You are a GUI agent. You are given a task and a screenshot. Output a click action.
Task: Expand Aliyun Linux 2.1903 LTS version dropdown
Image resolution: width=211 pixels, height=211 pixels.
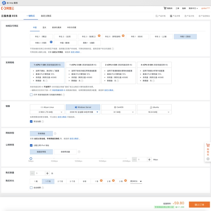point(47,112)
